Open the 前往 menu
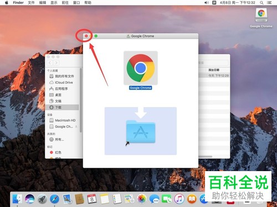Screen dimensions: 277x207 tap(65, 3)
